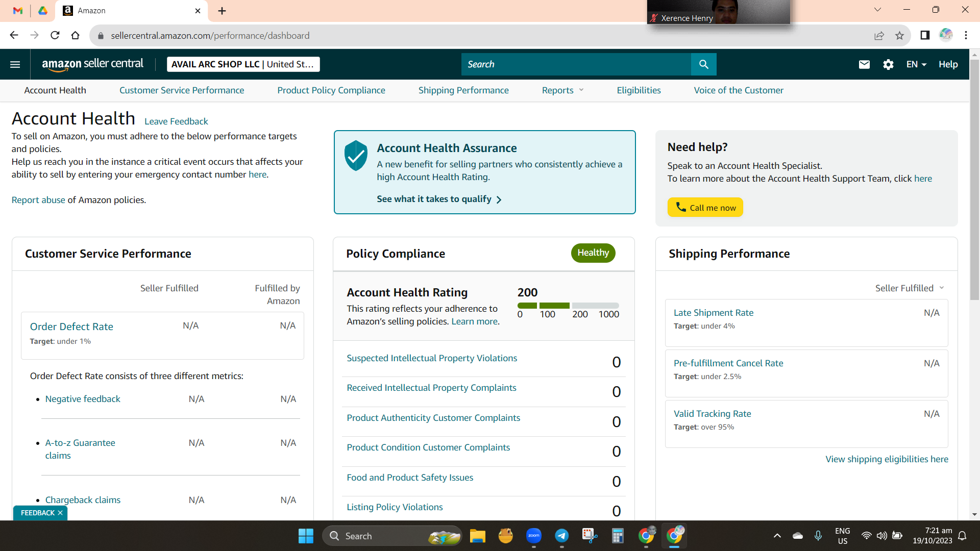This screenshot has height=551, width=980.
Task: Go back to the previous page
Action: [14, 35]
